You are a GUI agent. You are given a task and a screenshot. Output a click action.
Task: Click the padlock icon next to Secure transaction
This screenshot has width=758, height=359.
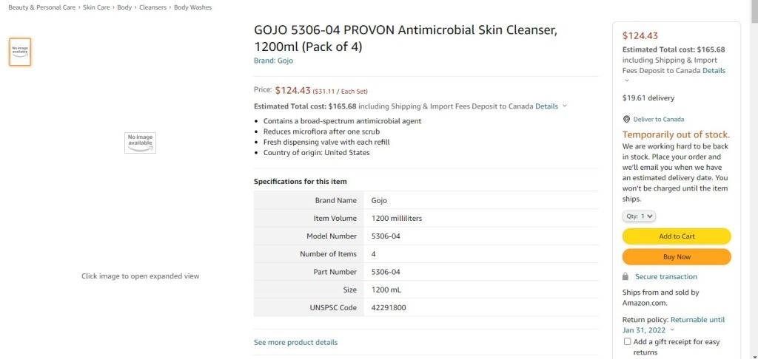point(626,276)
